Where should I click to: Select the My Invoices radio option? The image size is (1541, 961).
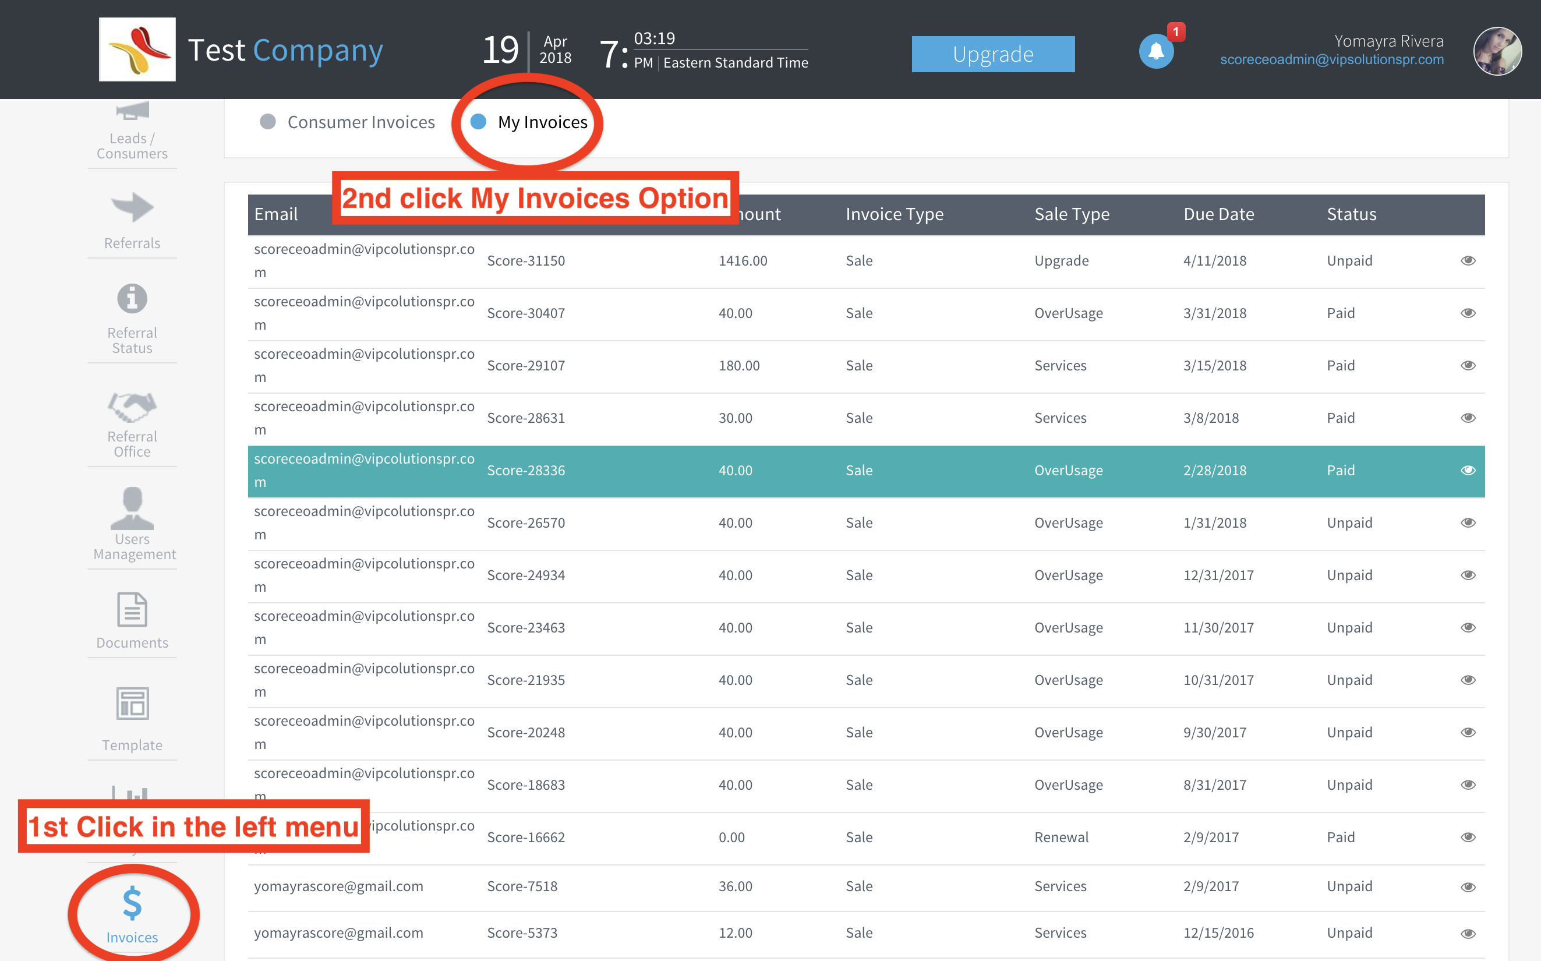(479, 122)
